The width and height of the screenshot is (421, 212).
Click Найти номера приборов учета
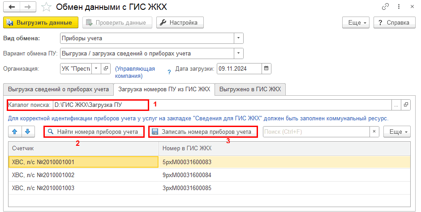click(93, 131)
